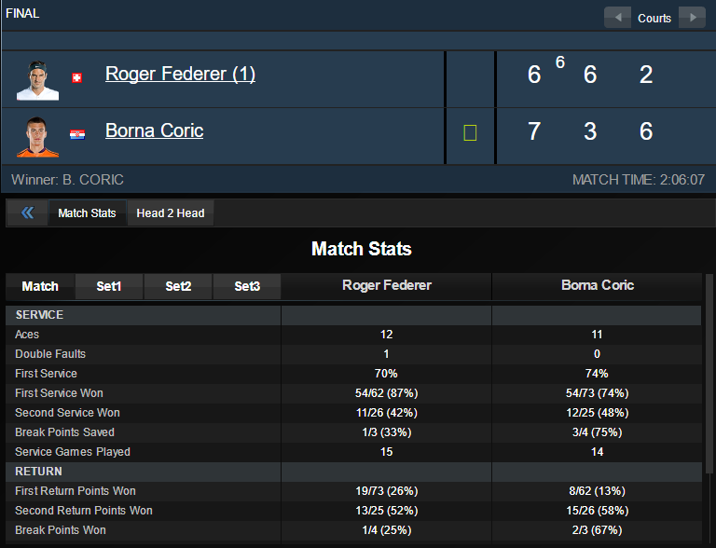View Set3 statistics

(x=247, y=286)
